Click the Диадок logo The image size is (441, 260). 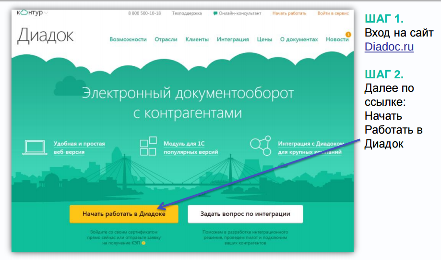(x=45, y=36)
